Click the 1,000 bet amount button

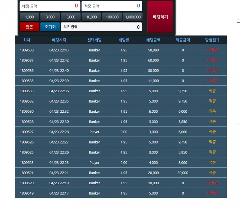[29, 17]
